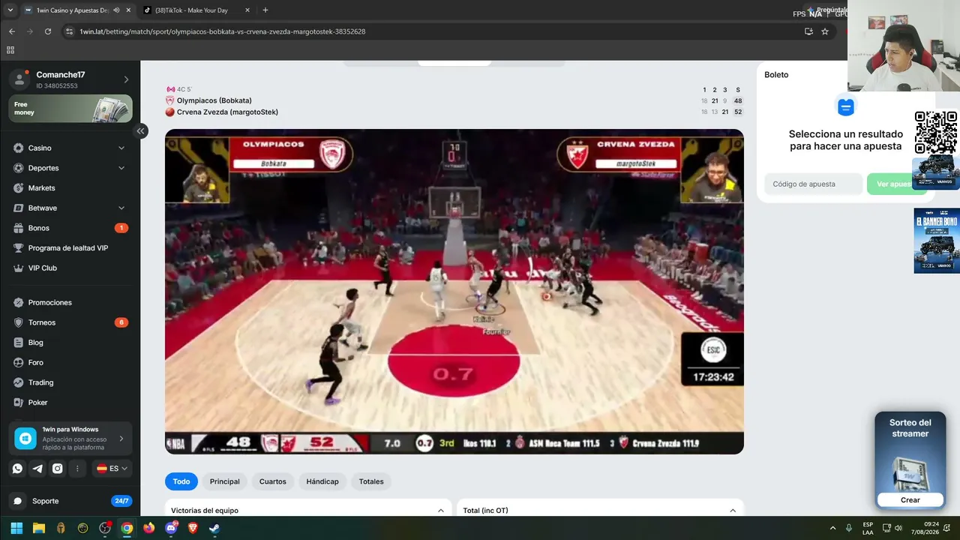Show more social links via three dots

click(x=77, y=469)
